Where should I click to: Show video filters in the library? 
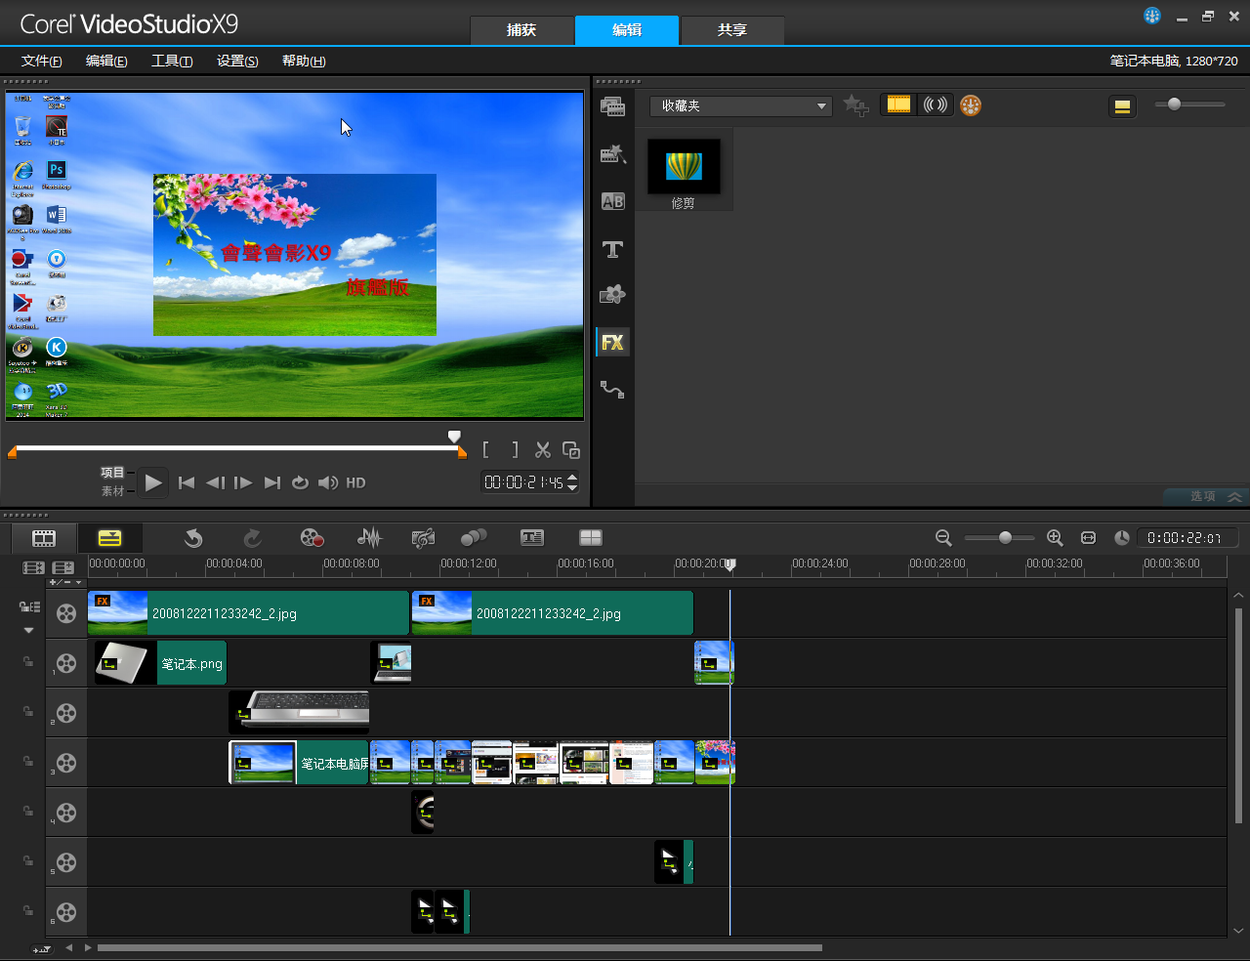click(898, 104)
